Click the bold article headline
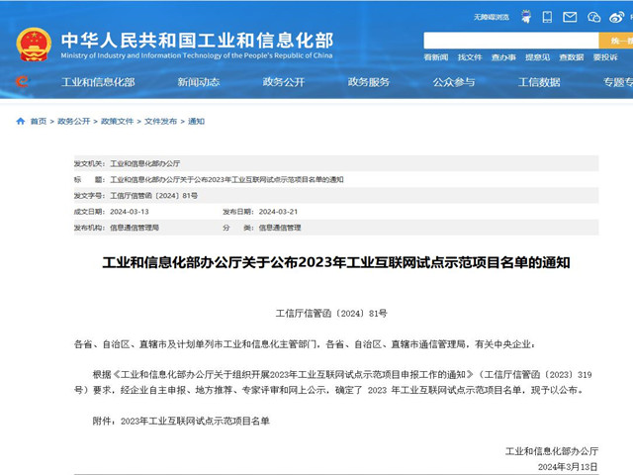This screenshot has height=475, width=633. coord(336,262)
